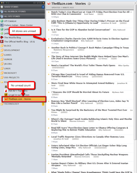Click the first JetBrains globe favicon
The image size is (137, 173).
2,29
